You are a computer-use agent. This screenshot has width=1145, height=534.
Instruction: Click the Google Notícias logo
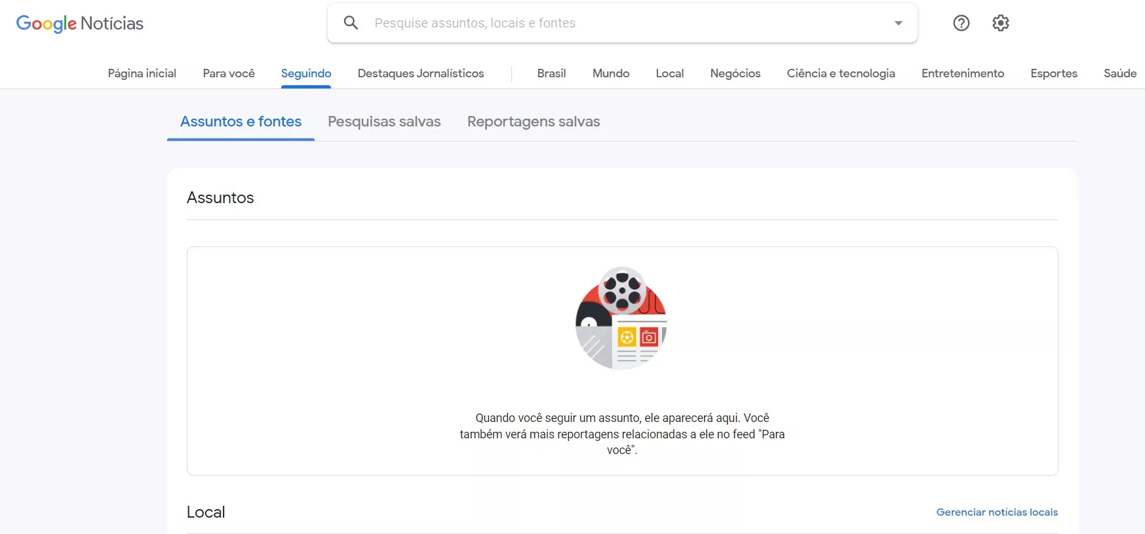coord(79,24)
